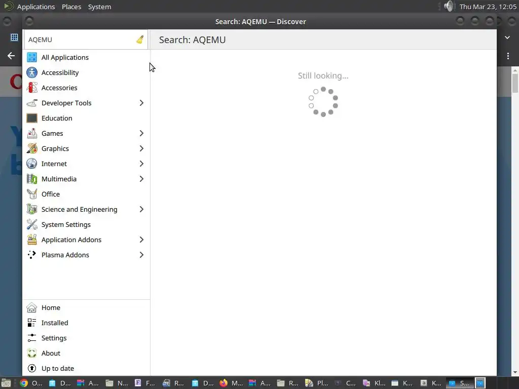Screen dimensions: 519x389
Task: Click the Internet category label
Action: coord(54,164)
